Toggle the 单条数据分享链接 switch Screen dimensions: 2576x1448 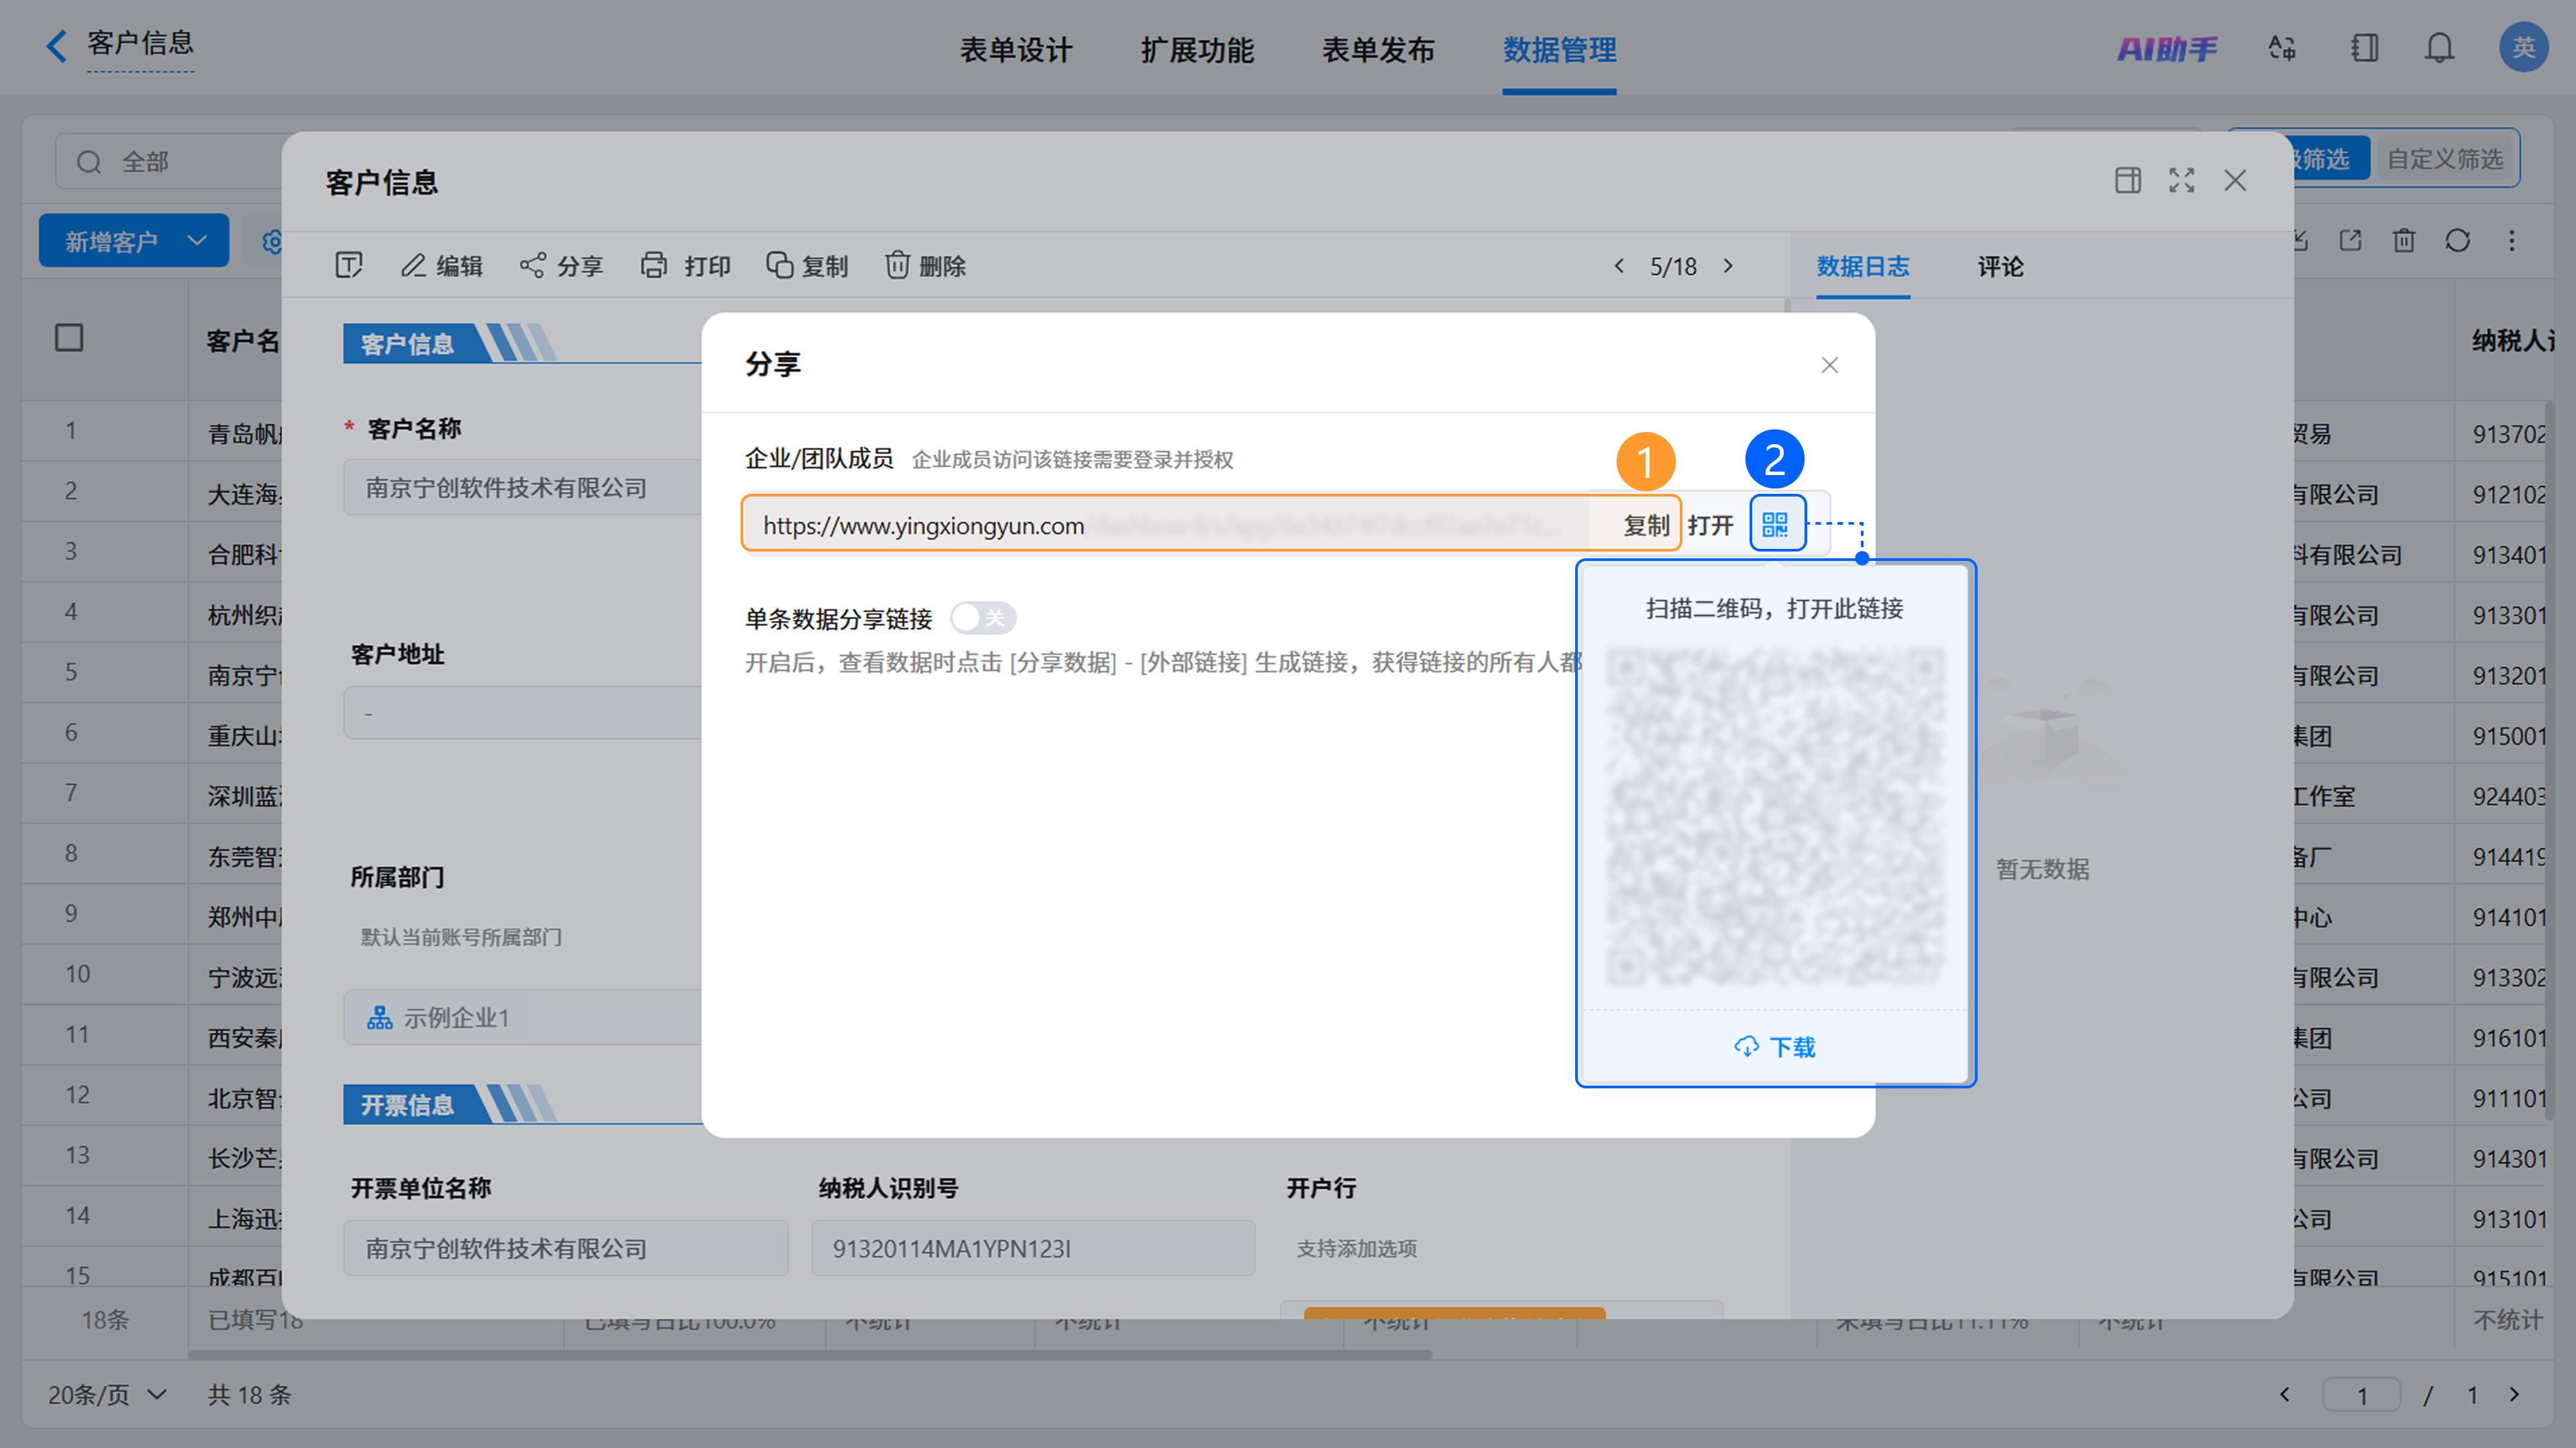point(982,618)
